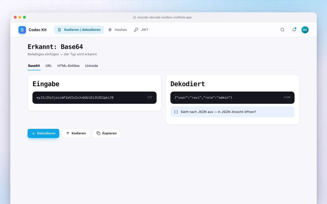Click the Dekodieren button
The image size is (327, 204).
[x=43, y=133]
